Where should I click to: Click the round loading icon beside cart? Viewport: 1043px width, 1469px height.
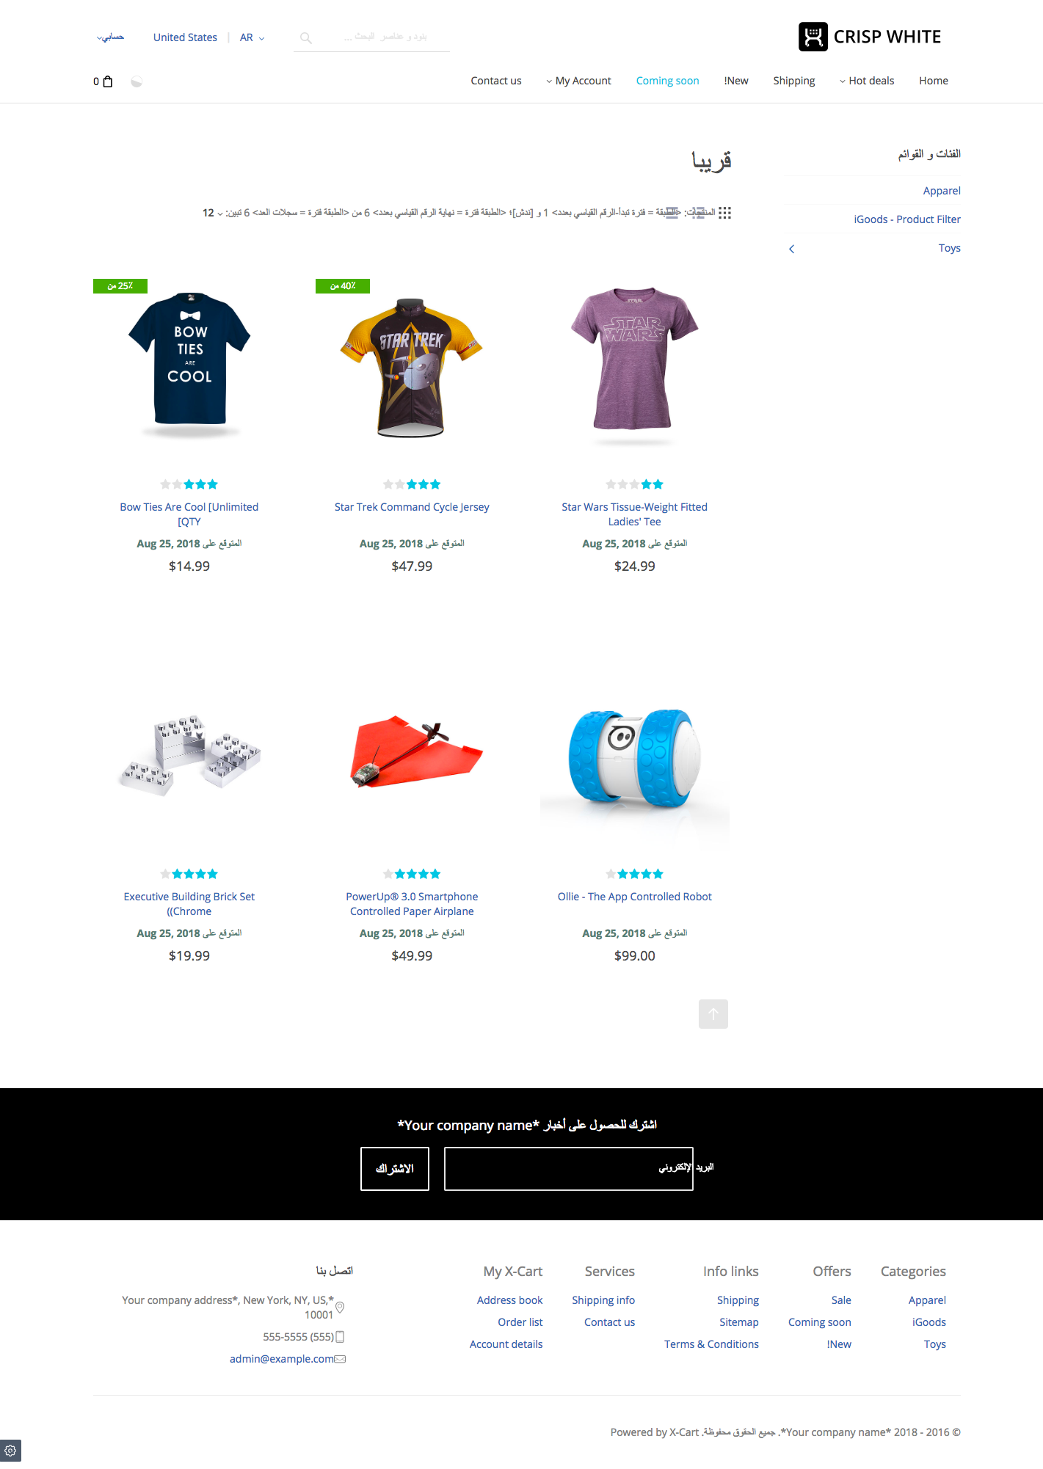pos(137,81)
